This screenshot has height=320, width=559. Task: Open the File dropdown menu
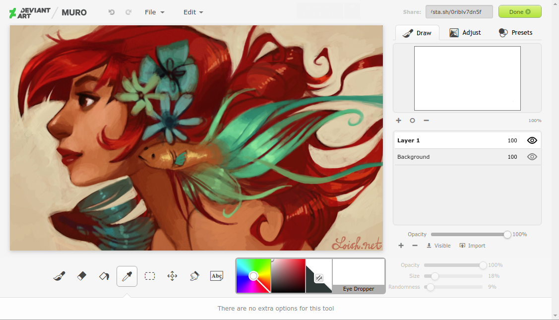[x=154, y=12]
